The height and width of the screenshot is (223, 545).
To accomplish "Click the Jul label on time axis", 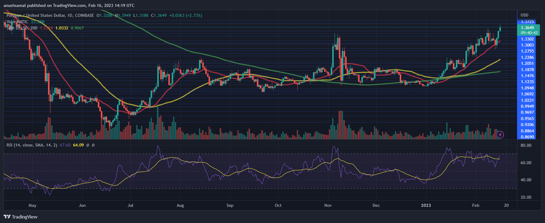I will 131,205.
